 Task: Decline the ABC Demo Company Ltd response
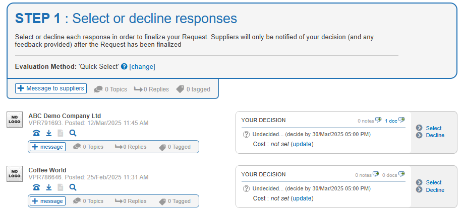coord(435,135)
